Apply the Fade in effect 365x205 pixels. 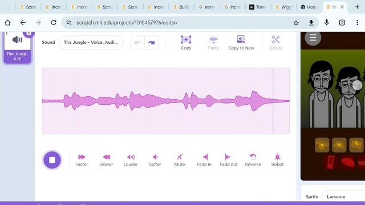[204, 160]
